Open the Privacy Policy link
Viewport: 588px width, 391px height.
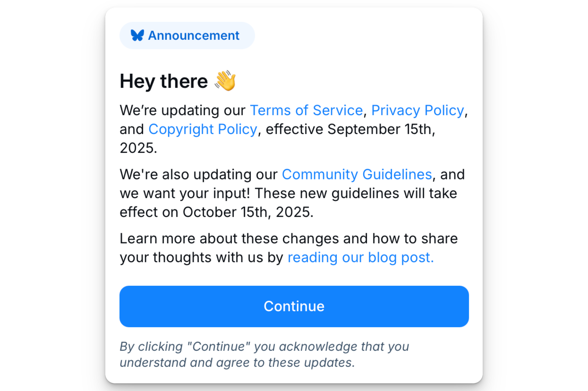click(x=417, y=111)
